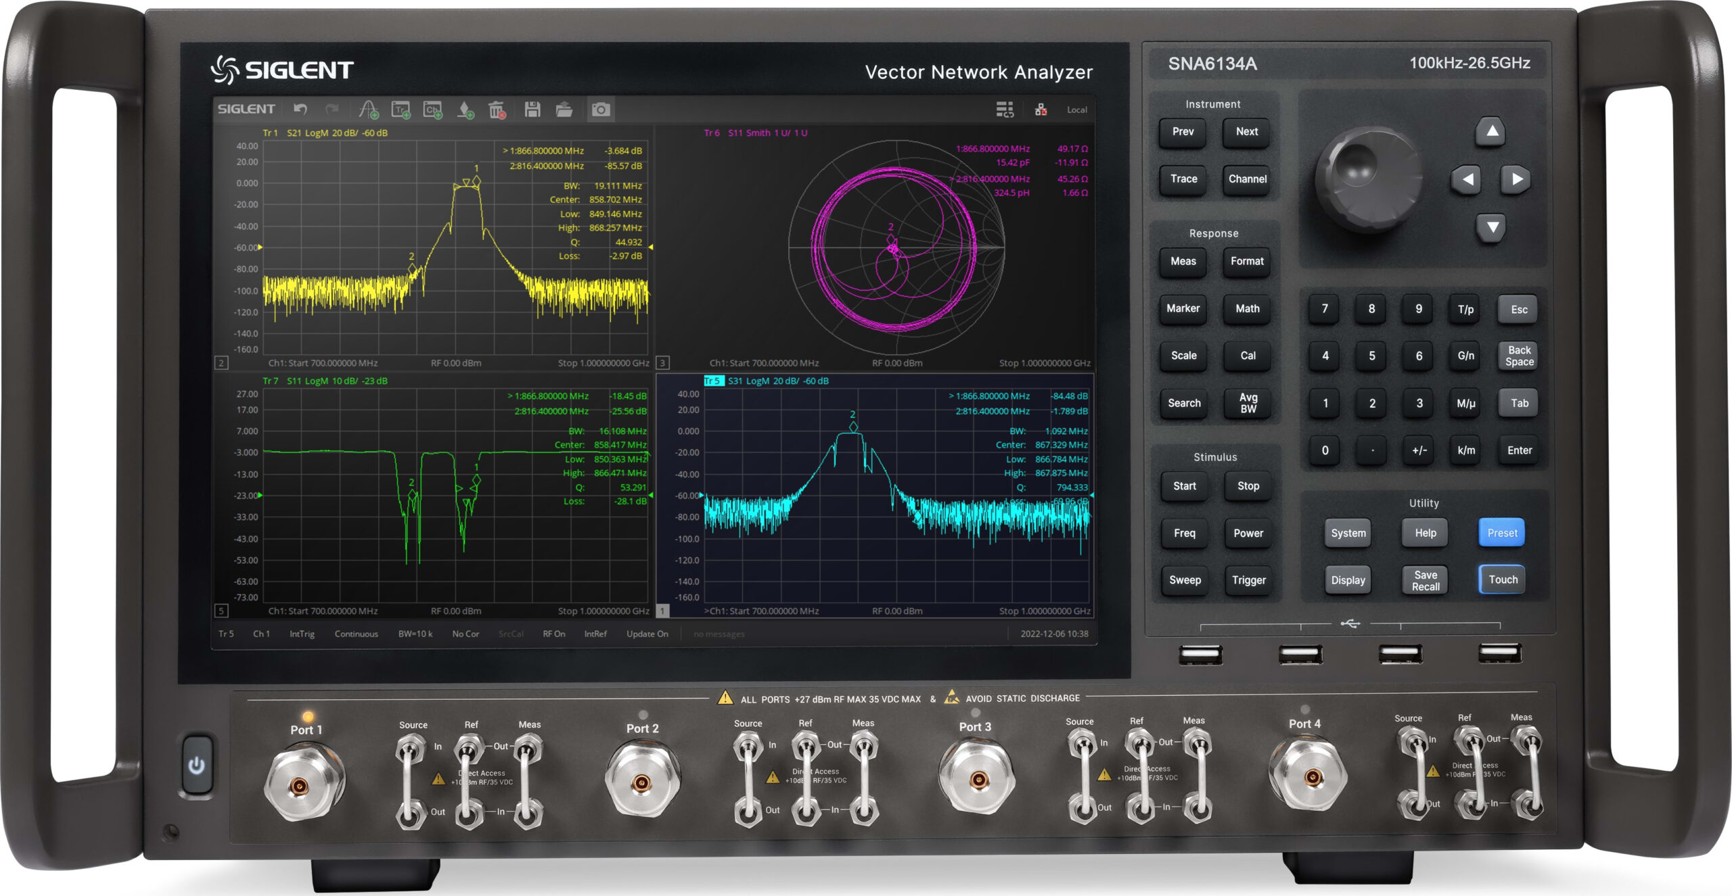
Task: Toggle RF On in status bar
Action: tap(553, 634)
